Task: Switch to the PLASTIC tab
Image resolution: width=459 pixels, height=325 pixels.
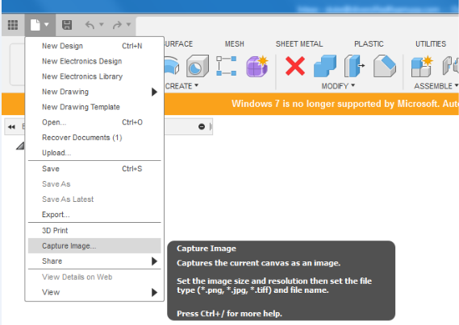Action: pyautogui.click(x=369, y=43)
